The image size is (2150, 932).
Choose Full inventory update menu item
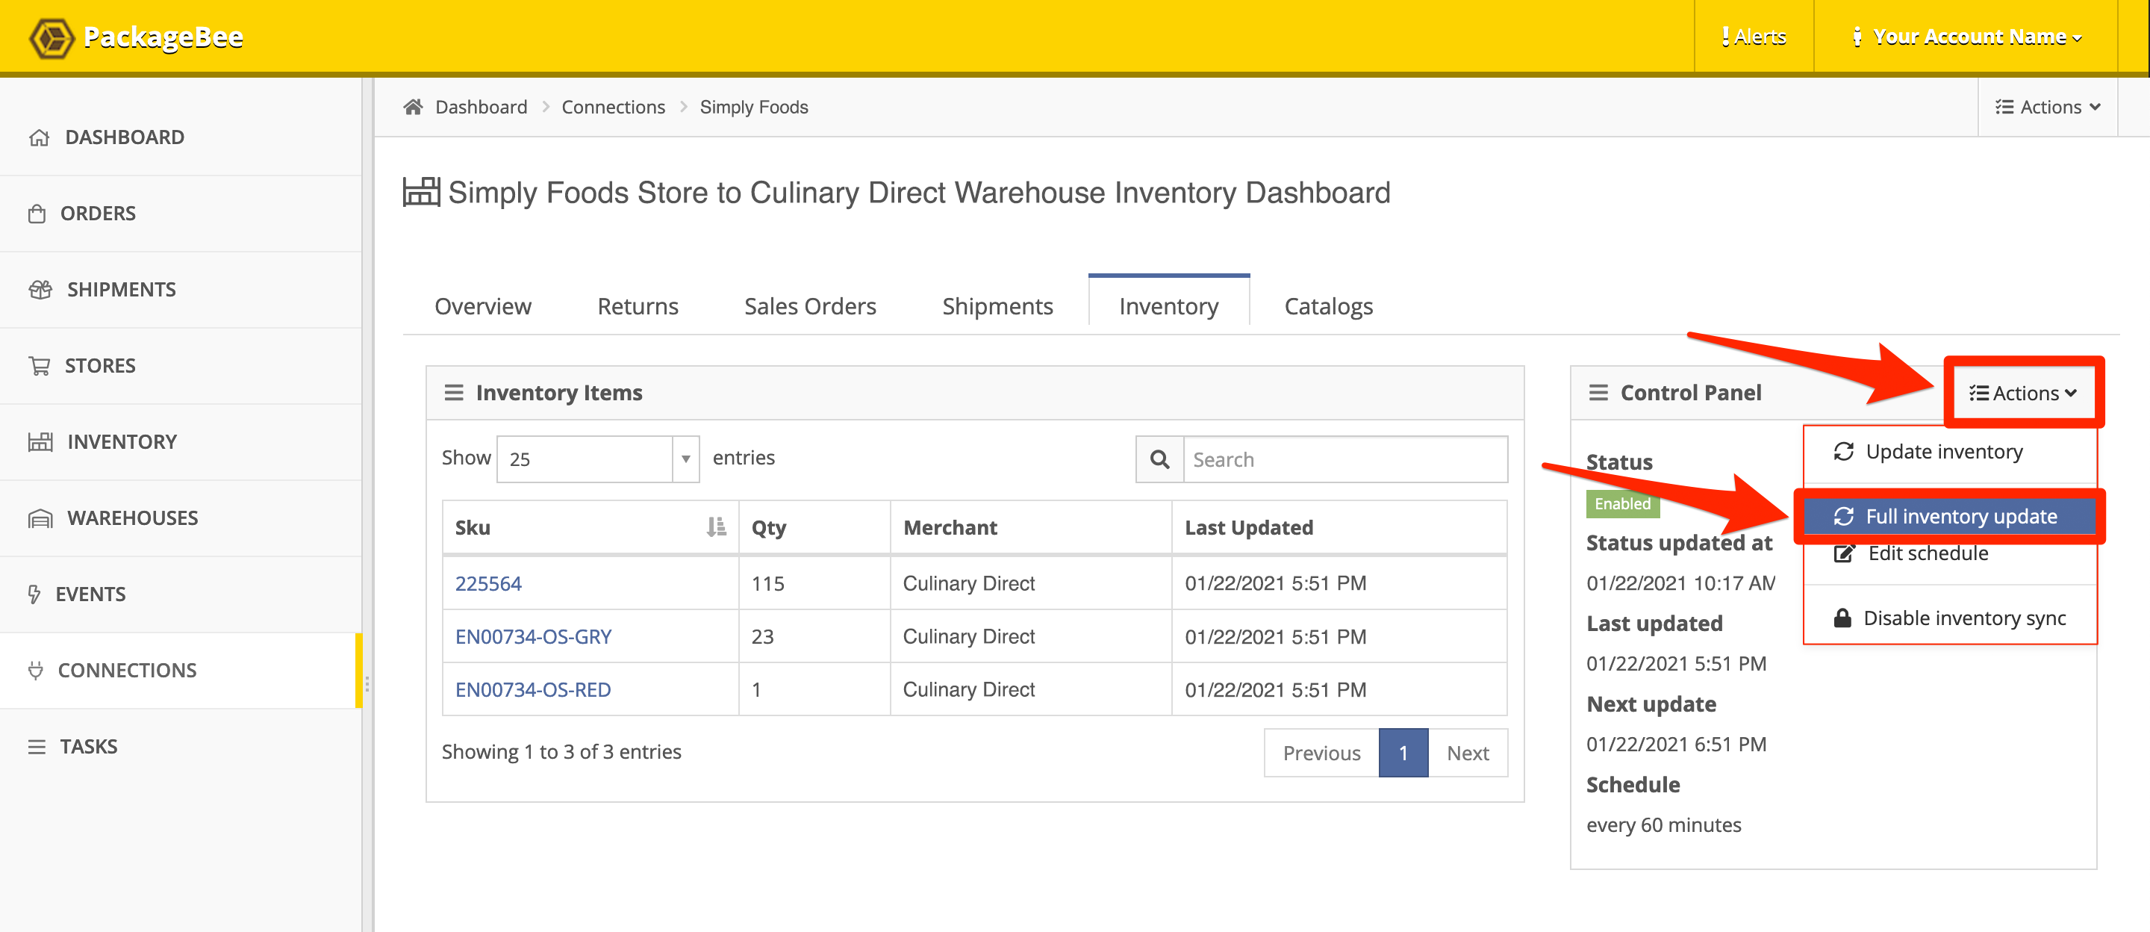coord(1950,516)
